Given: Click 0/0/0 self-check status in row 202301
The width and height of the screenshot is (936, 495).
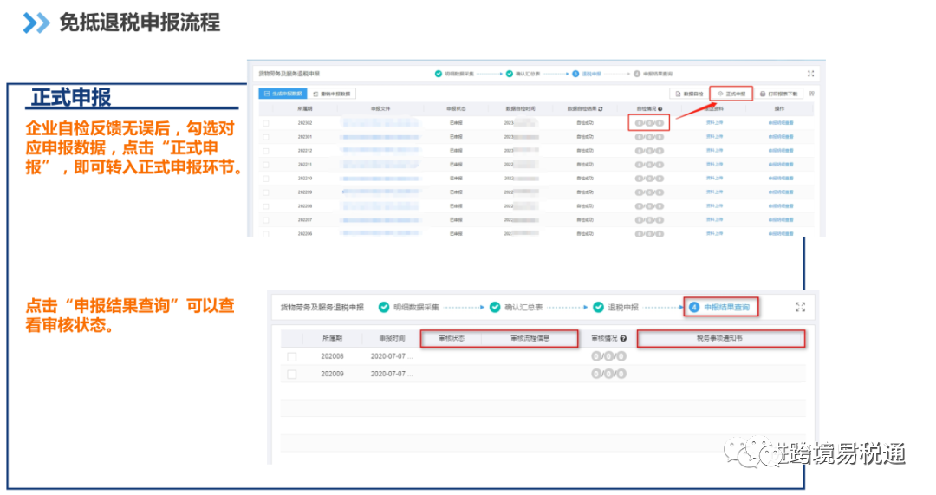Looking at the screenshot, I should 649,137.
